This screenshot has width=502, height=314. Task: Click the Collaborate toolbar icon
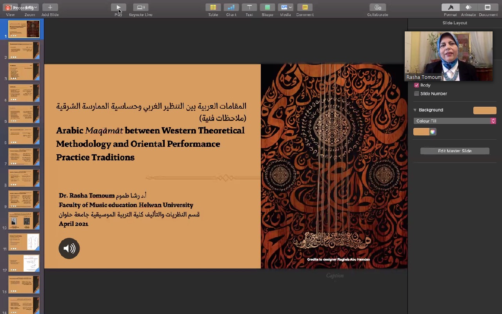tap(378, 7)
